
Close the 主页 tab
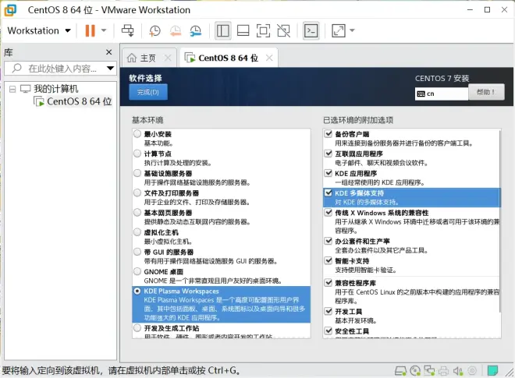click(x=168, y=58)
